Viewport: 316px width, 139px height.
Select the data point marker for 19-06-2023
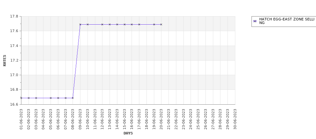coord(154,25)
